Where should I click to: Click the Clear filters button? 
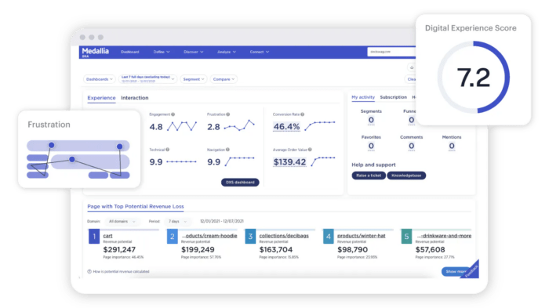411,79
